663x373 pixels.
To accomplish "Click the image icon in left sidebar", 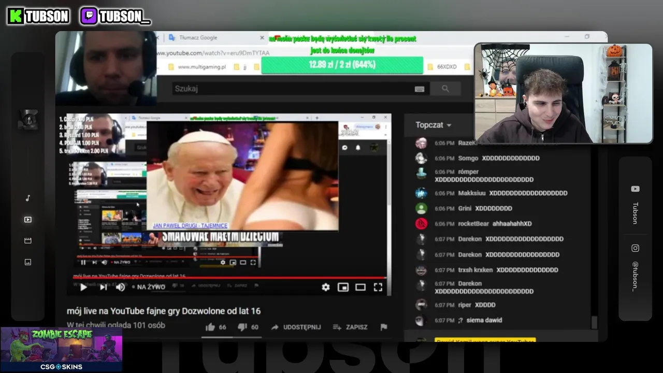I will [28, 262].
